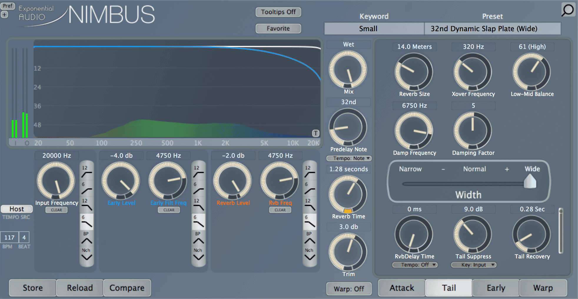Viewport: 578px width, 299px height.
Task: Select 12 dB high-pass shape for Input Frequency
Action: 87,172
